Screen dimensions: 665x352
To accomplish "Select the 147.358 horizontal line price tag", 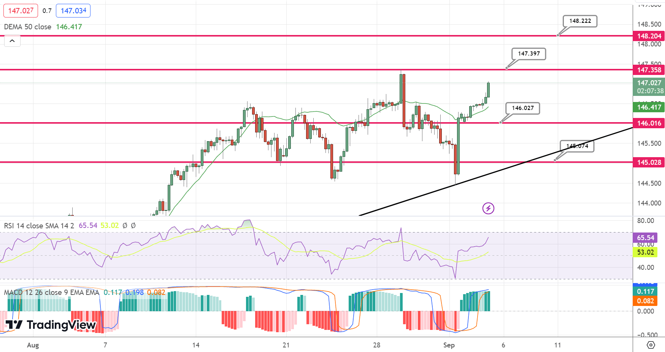I will (649, 70).
